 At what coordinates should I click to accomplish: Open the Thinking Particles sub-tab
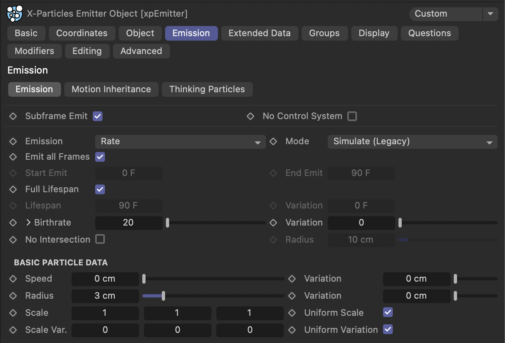[207, 89]
